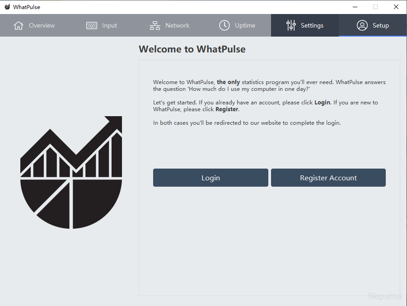The width and height of the screenshot is (407, 306).
Task: Click the user profile icon for Setup
Action: [x=362, y=26]
